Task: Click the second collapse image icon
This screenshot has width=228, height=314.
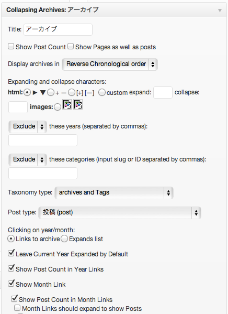Action: click(78, 104)
